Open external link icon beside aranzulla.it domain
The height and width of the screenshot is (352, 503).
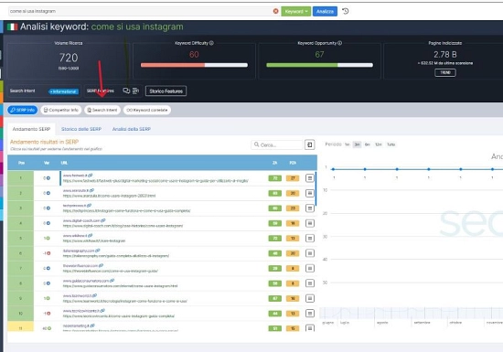pos(92,190)
